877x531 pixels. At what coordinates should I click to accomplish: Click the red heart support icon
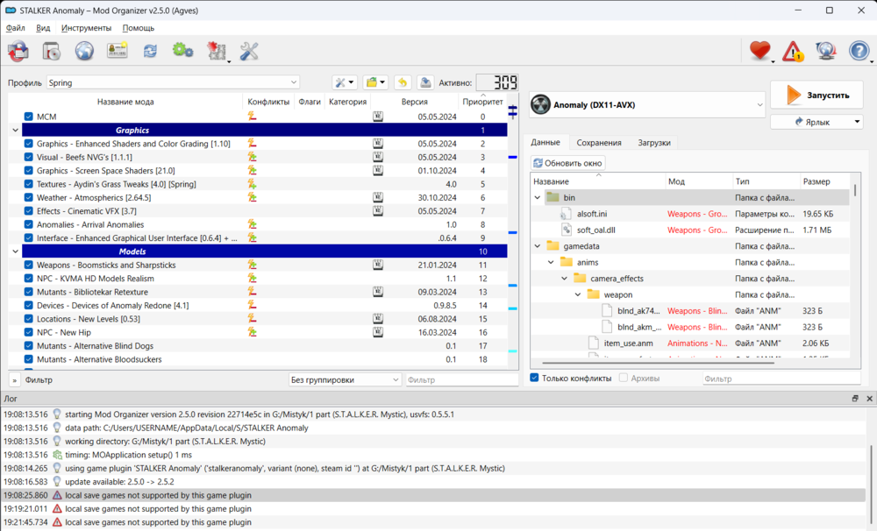[759, 50]
